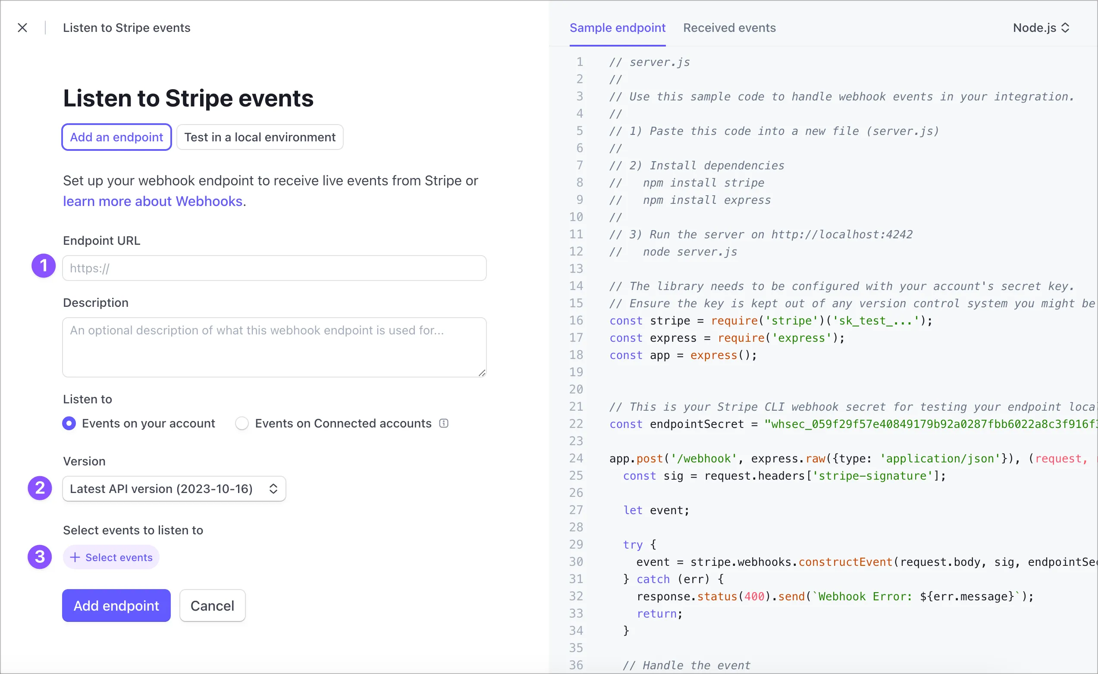Switch to the Received events tab
Viewport: 1098px width, 674px height.
(729, 28)
